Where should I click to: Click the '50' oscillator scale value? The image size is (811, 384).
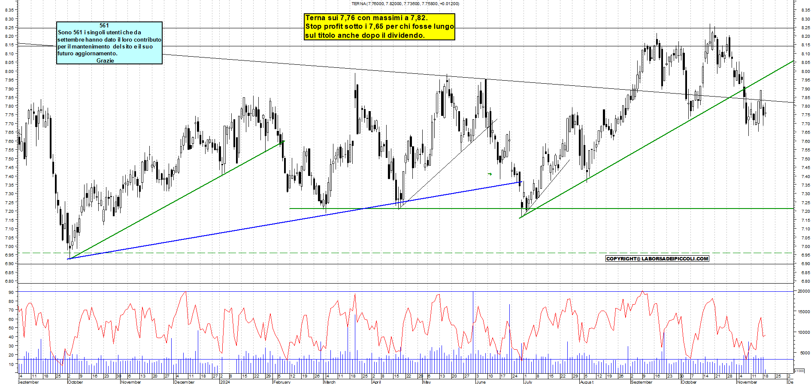pyautogui.click(x=11, y=328)
